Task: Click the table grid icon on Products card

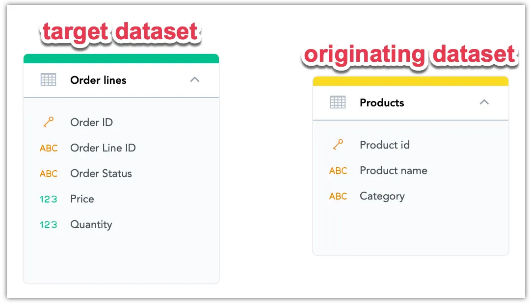Action: [x=337, y=102]
